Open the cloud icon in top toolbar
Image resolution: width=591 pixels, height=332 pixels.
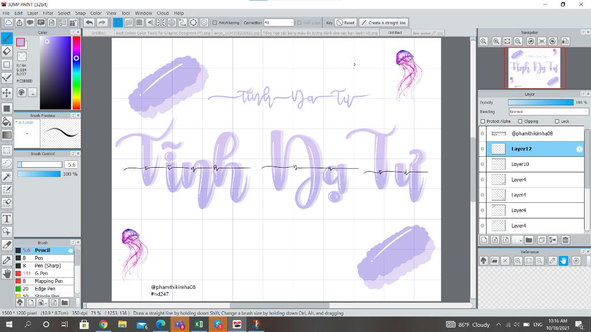click(8, 22)
